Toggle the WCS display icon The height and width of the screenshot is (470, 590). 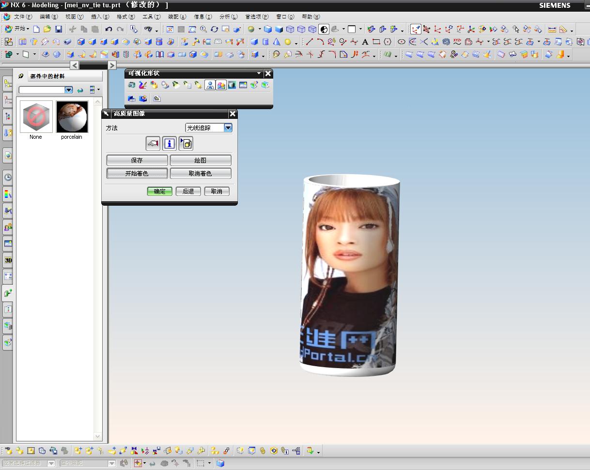416,29
